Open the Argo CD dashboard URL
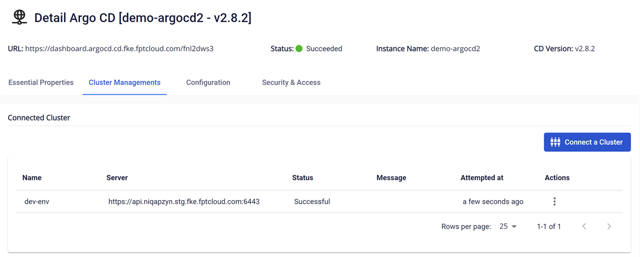640x257 pixels. 119,49
